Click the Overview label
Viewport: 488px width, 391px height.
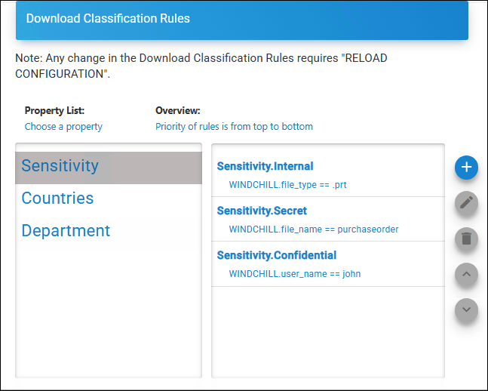178,111
